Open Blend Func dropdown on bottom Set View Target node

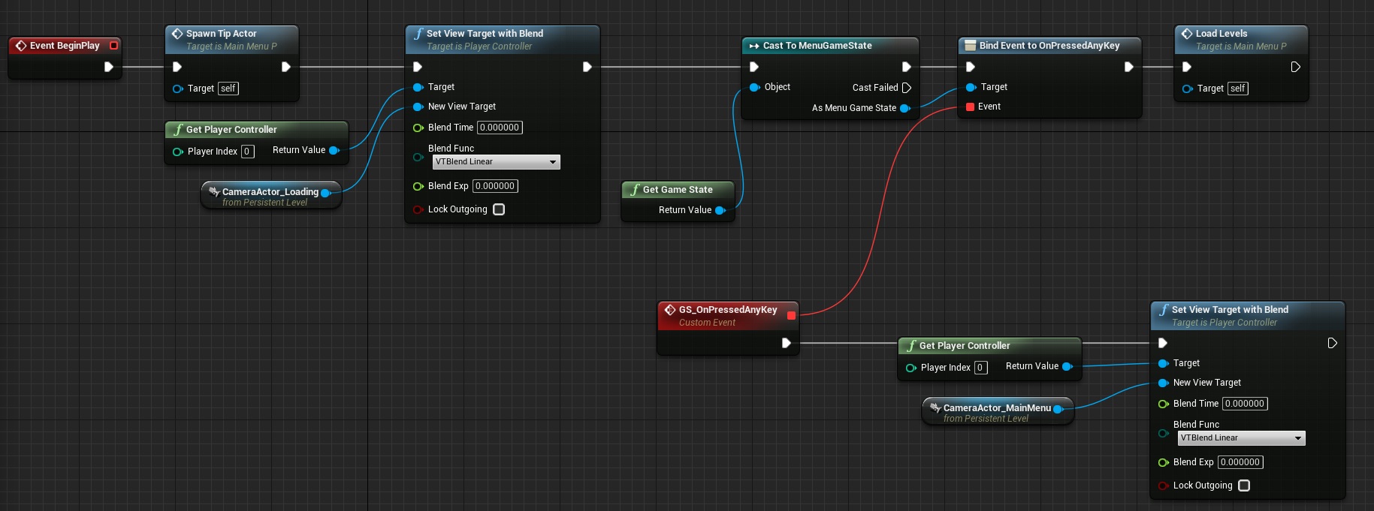[1242, 438]
